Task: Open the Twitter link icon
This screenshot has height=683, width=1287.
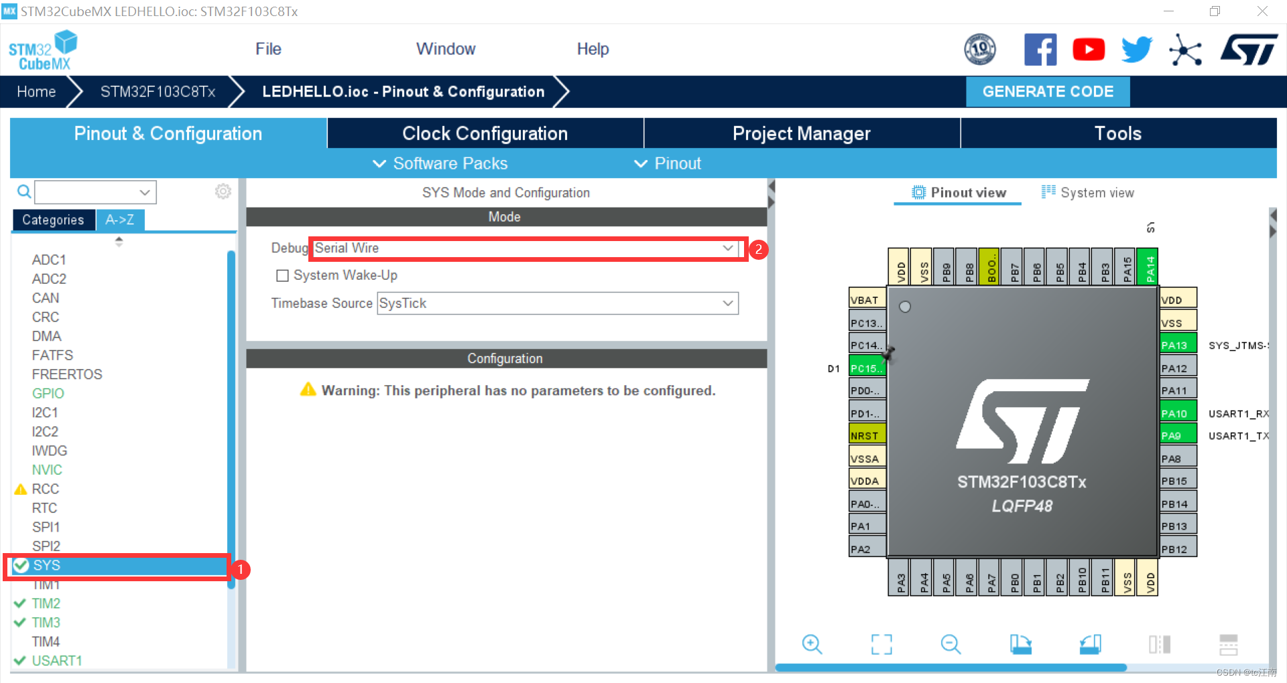Action: pyautogui.click(x=1137, y=50)
